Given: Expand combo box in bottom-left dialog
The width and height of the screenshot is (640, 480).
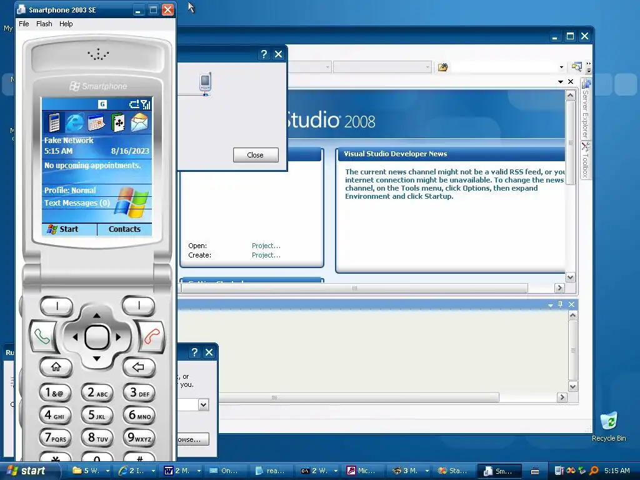Looking at the screenshot, I should 203,404.
